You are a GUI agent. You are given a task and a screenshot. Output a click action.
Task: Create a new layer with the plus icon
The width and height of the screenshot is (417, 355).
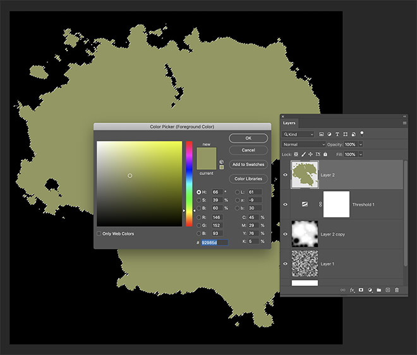(x=387, y=290)
